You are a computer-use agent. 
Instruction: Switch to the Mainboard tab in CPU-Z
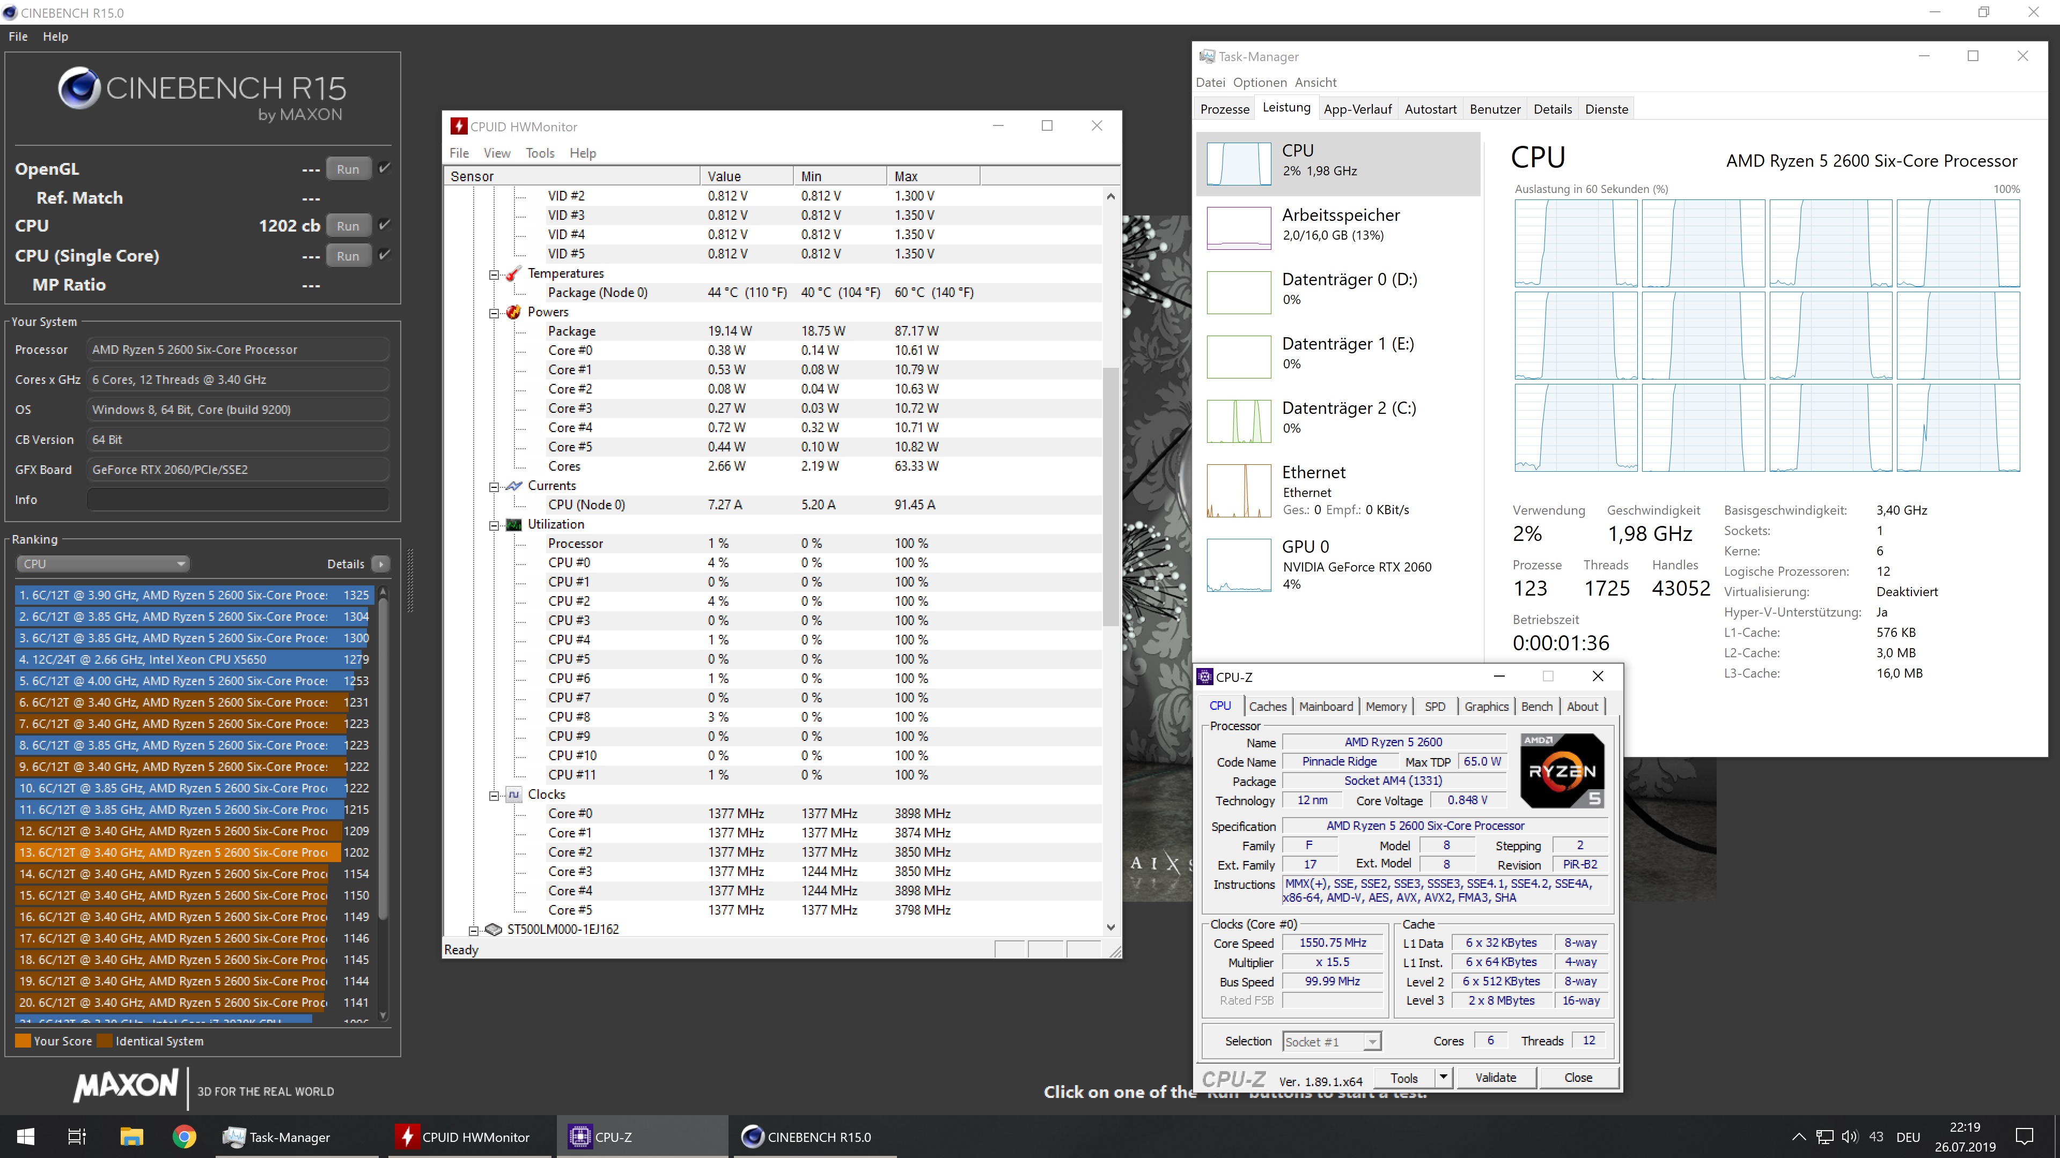pyautogui.click(x=1325, y=707)
